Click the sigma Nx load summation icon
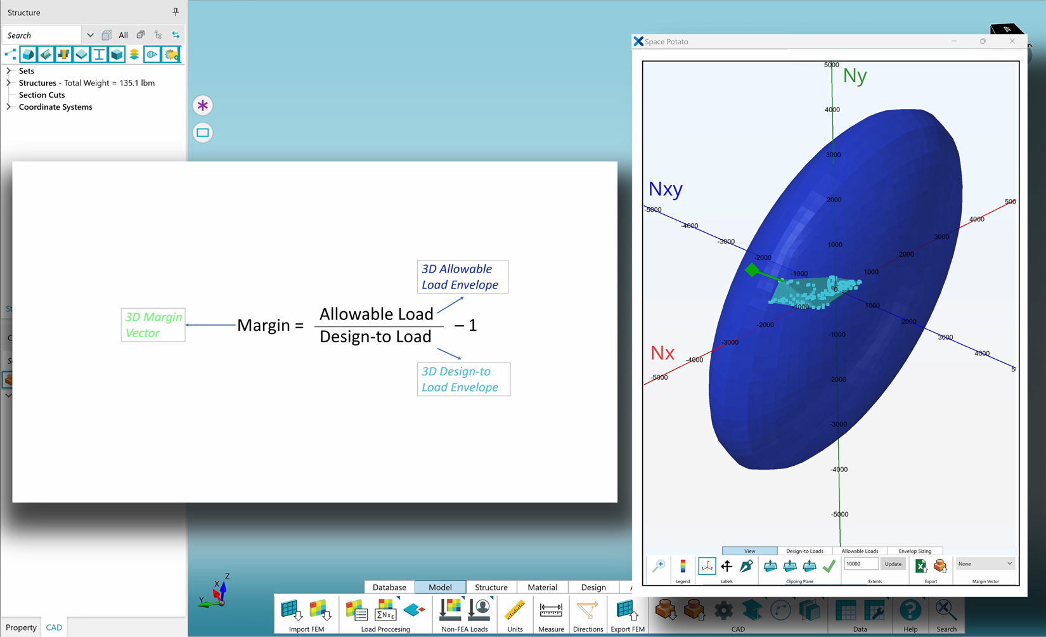The width and height of the screenshot is (1046, 637). pyautogui.click(x=385, y=610)
